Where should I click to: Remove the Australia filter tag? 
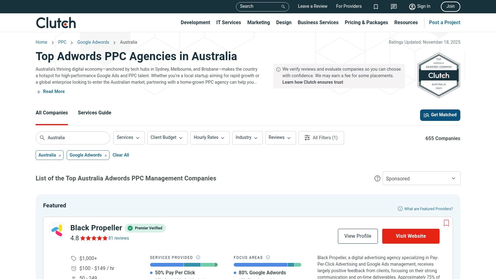coord(60,156)
